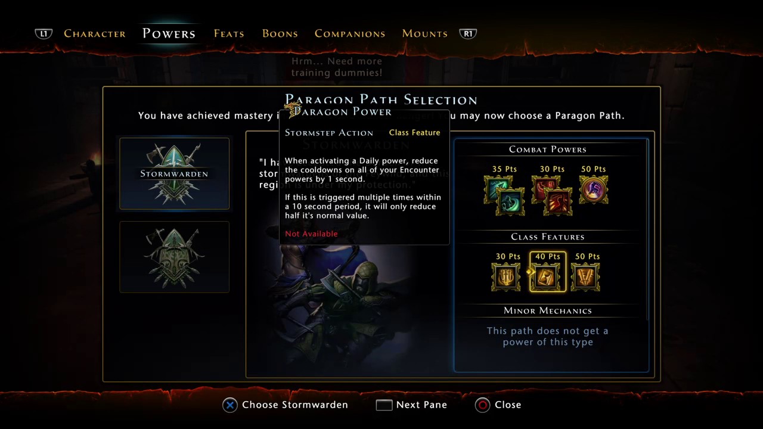This screenshot has height=429, width=763.
Task: Select the 50 Pts purple combat power icon
Action: 593,190
